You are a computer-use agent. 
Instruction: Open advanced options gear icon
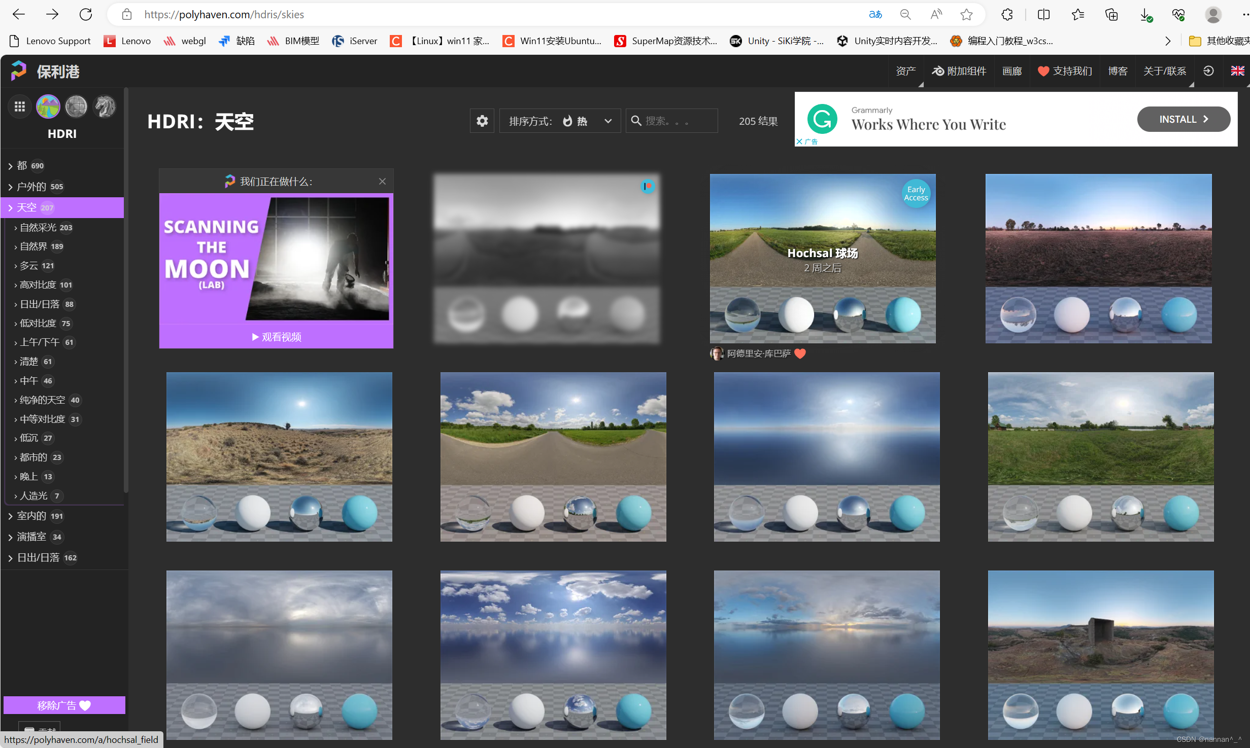click(x=482, y=121)
